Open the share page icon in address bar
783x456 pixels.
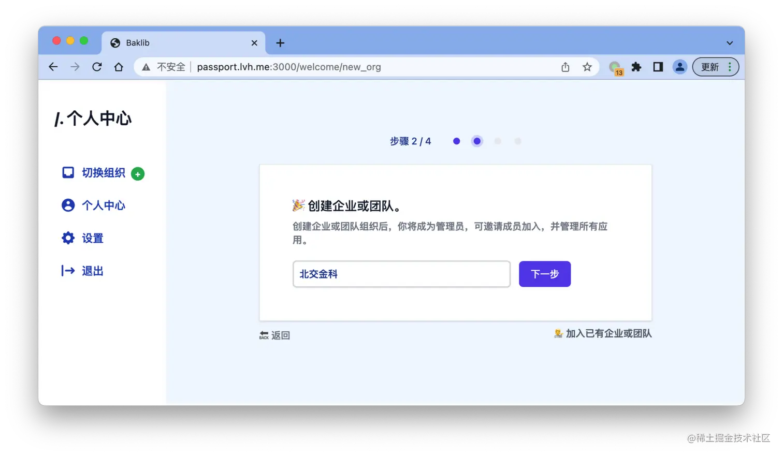[565, 67]
